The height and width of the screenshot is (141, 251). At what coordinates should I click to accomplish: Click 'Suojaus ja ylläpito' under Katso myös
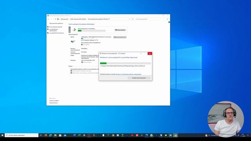point(54,101)
